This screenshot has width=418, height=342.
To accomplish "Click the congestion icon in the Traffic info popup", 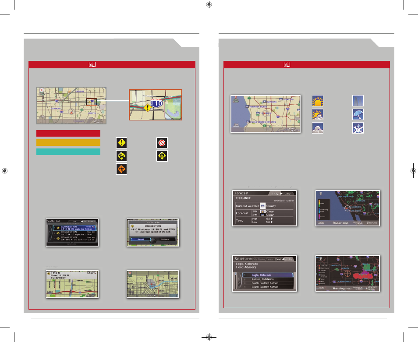I will point(132,226).
